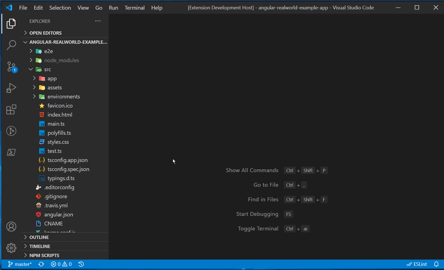Screen dimensions: 444x270
Task: Maximize the VS Code window
Action: tap(417, 7)
